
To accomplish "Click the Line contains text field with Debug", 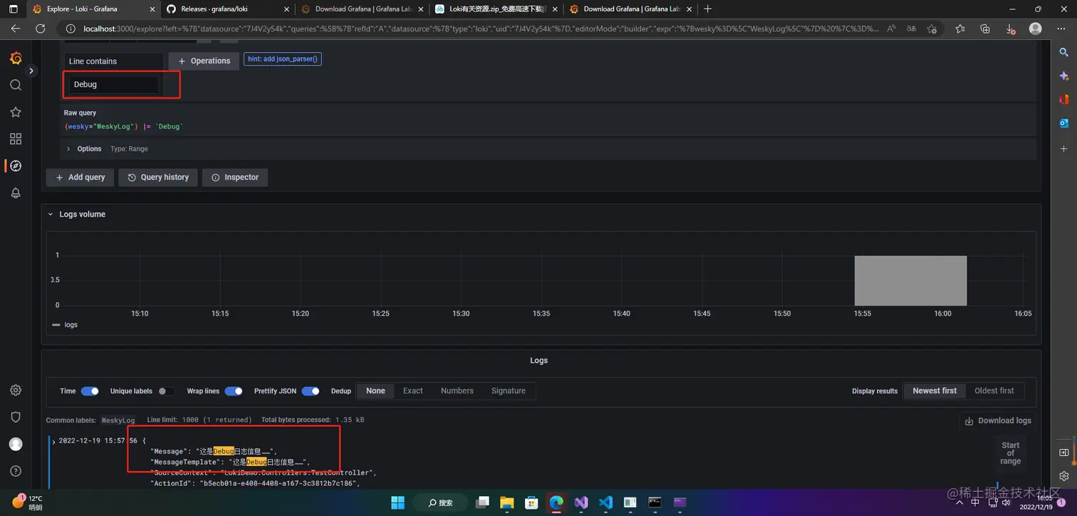I will pos(114,84).
